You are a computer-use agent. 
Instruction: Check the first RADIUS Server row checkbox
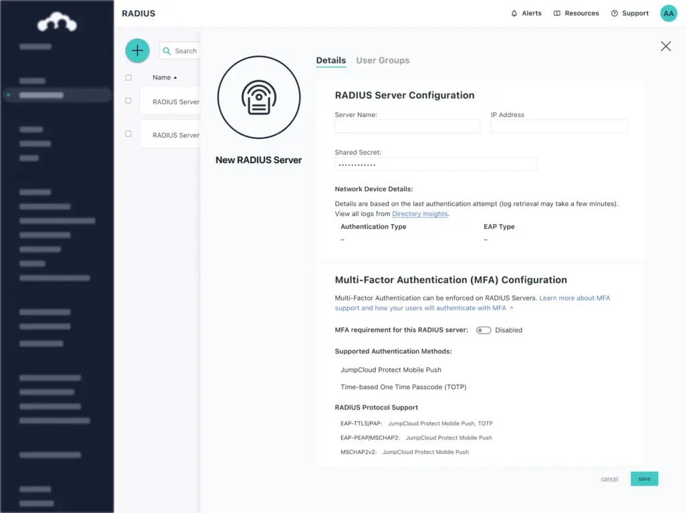click(128, 100)
